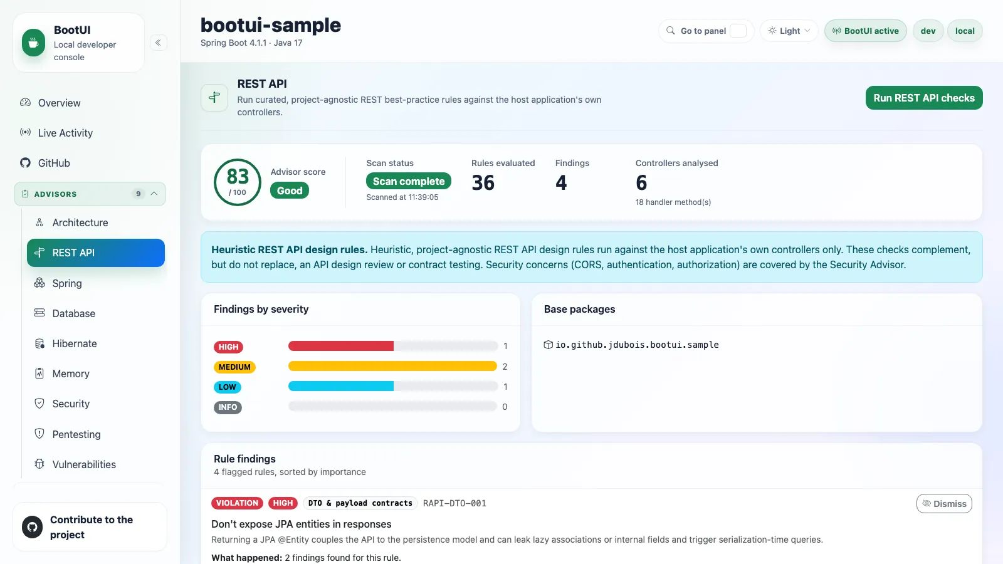Click the Good score badge
Image resolution: width=1003 pixels, height=564 pixels.
(x=290, y=191)
